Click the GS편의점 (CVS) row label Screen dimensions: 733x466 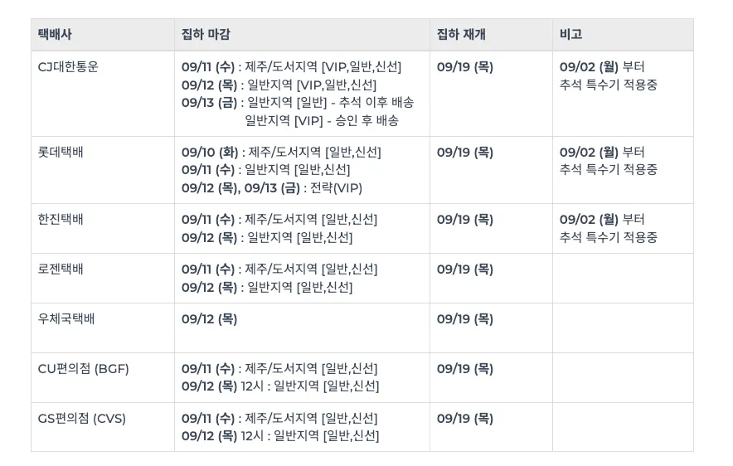82,419
